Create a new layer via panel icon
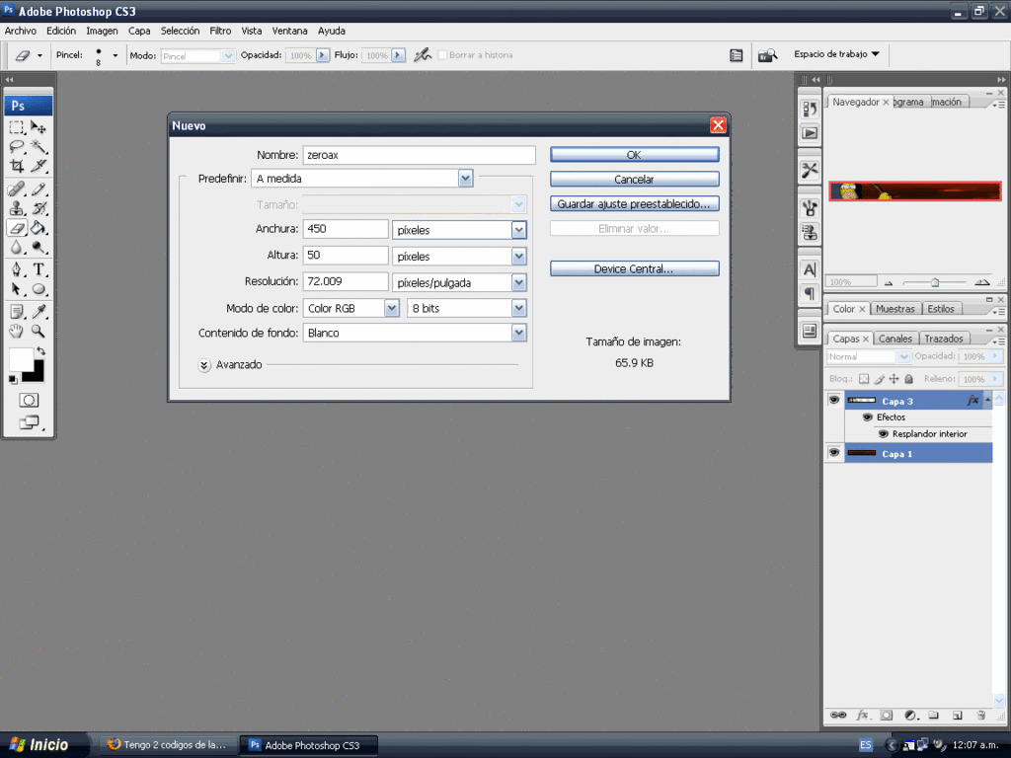This screenshot has width=1011, height=758. pyautogui.click(x=957, y=715)
